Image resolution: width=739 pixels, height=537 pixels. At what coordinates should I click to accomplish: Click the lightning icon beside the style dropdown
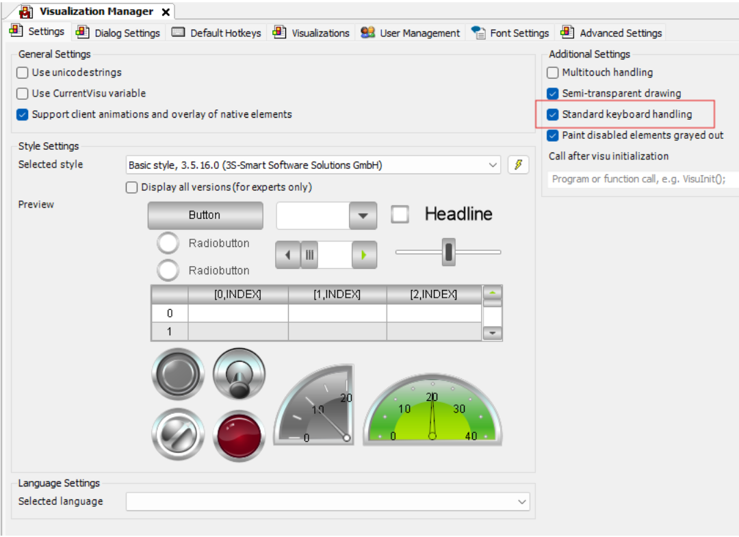tap(518, 165)
